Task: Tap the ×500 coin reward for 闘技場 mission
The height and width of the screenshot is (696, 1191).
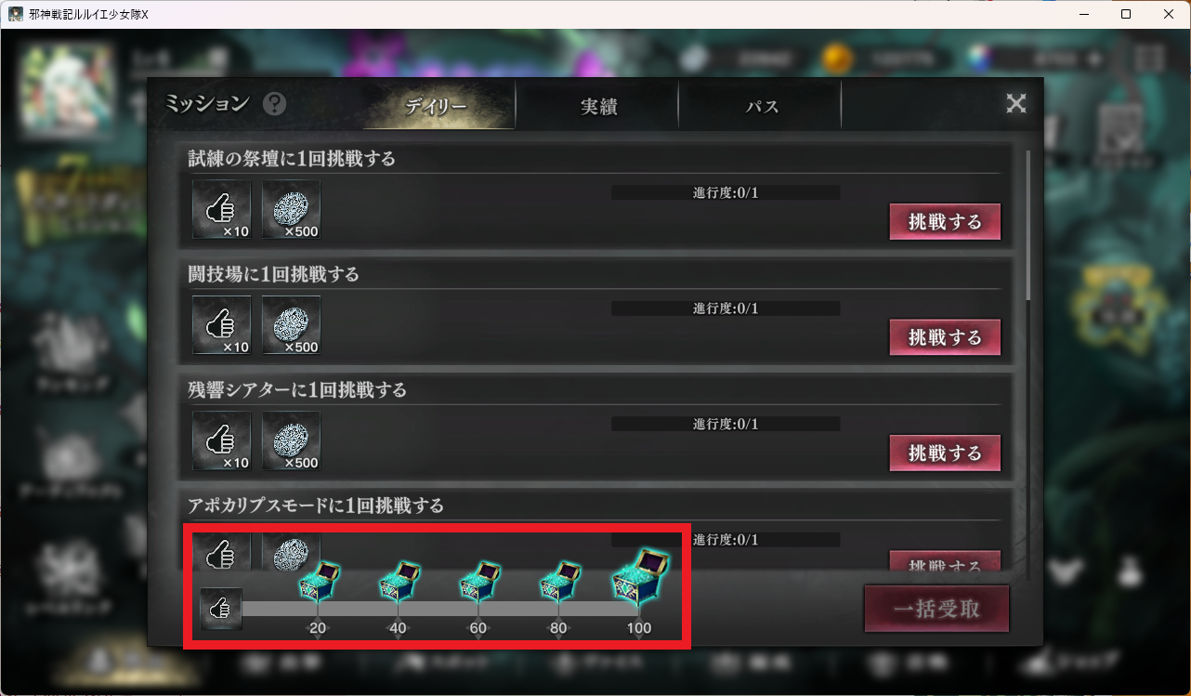Action: [291, 325]
